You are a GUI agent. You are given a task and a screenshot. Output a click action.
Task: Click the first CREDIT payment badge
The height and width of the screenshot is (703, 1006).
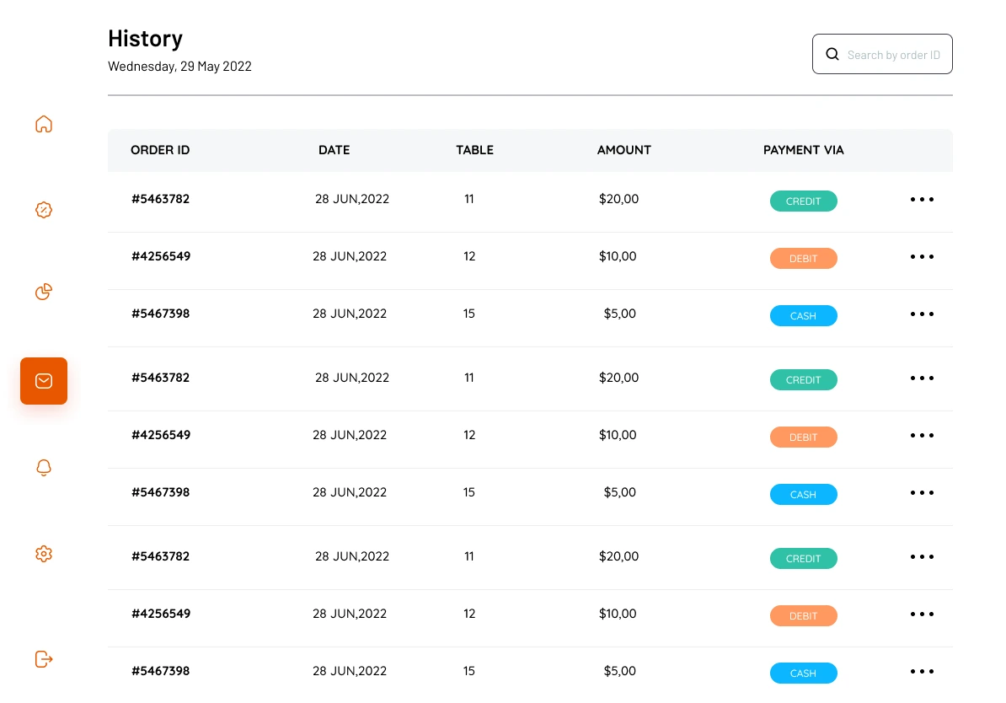click(x=803, y=201)
